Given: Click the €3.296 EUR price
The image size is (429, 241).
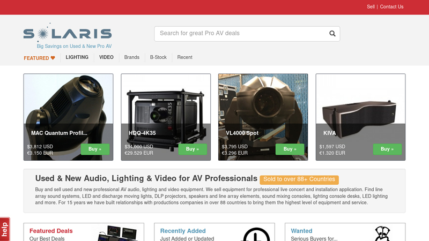Looking at the screenshot, I should pos(234,153).
